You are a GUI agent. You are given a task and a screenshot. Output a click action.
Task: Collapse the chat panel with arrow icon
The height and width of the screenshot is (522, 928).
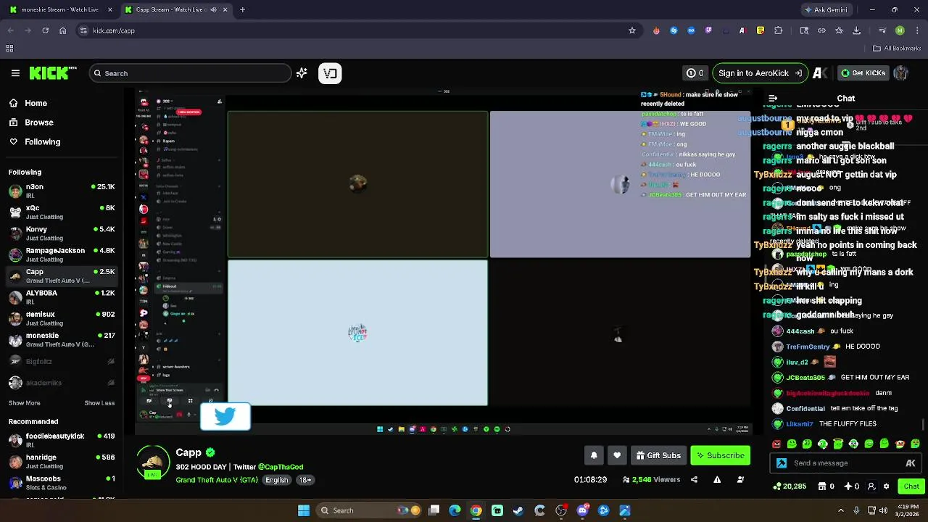tap(773, 99)
